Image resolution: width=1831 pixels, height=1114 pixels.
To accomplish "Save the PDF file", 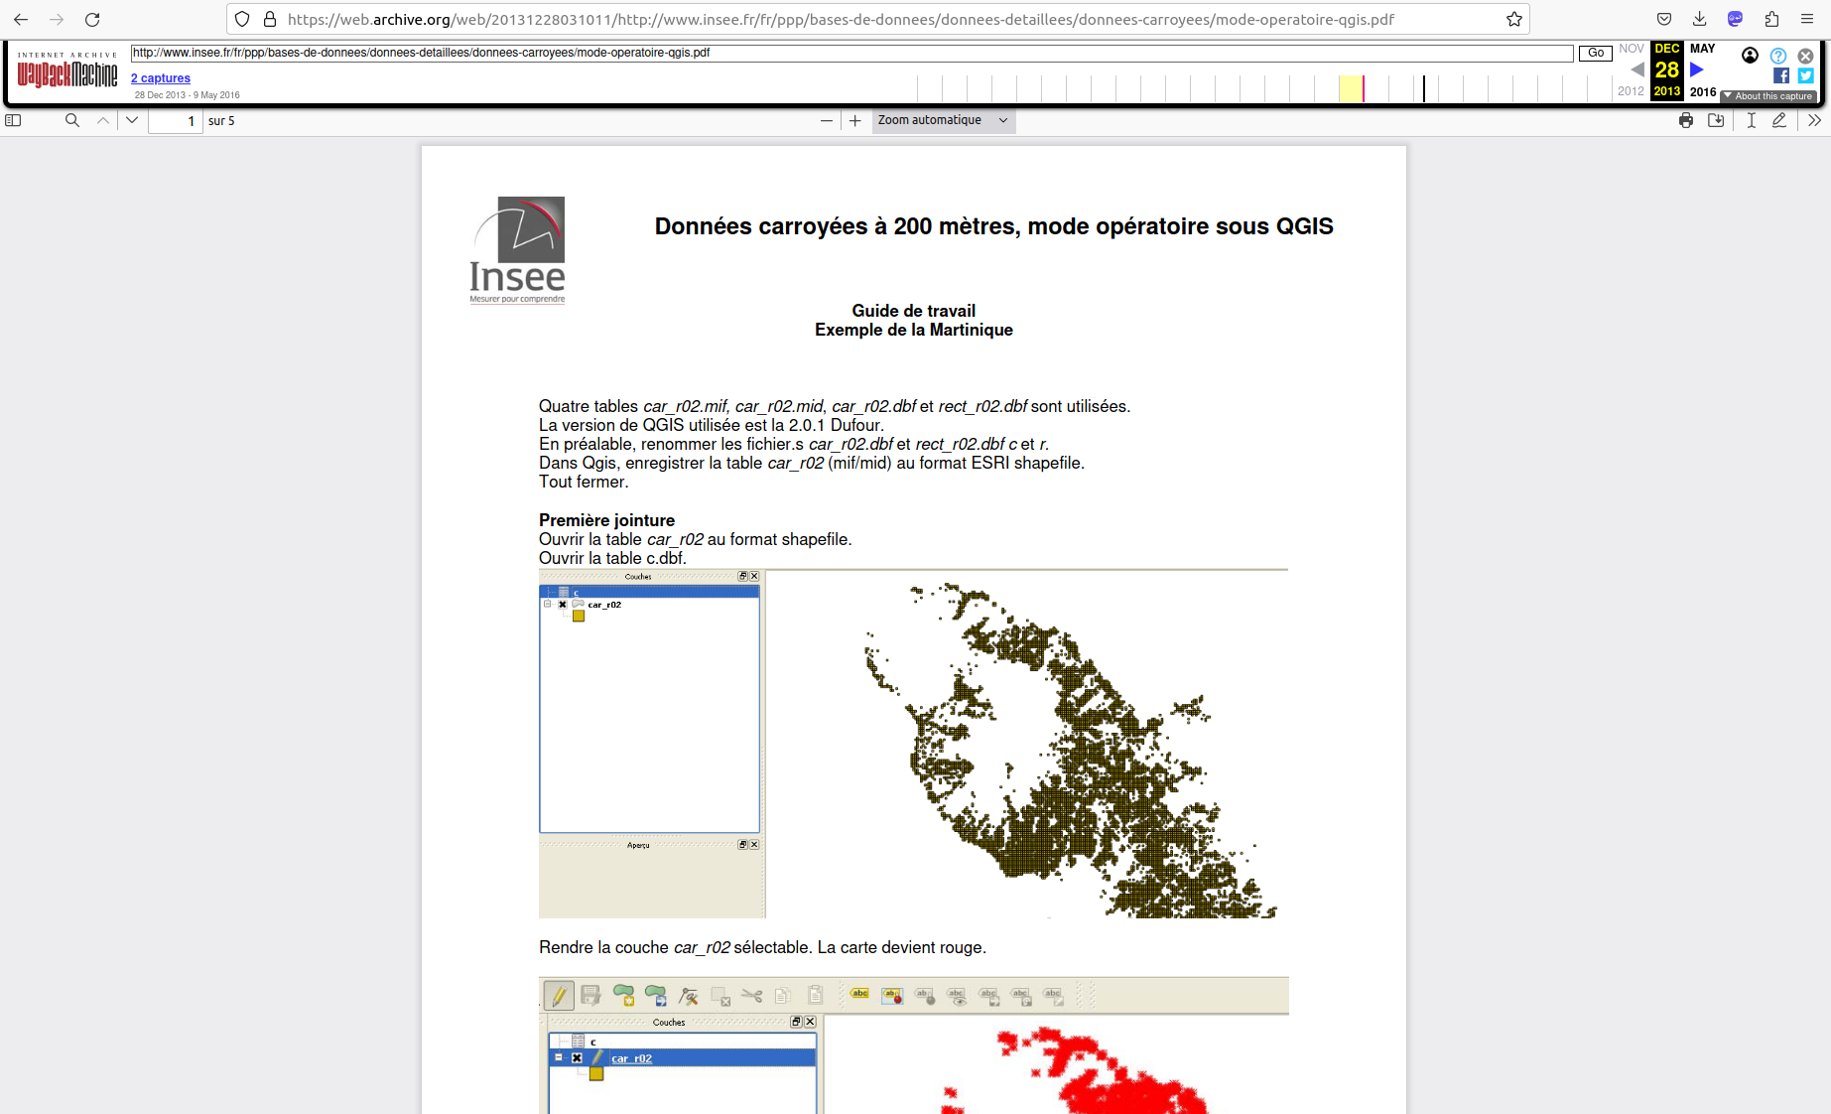I will (1716, 120).
